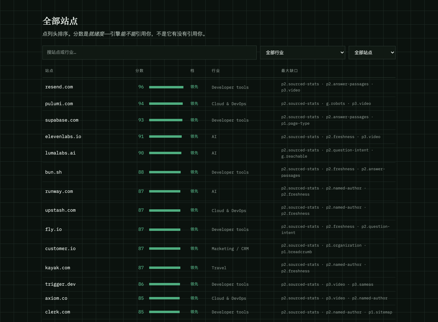Click g.robots gap in pulumi.com row
Screen dimensions: 438x322
point(335,104)
